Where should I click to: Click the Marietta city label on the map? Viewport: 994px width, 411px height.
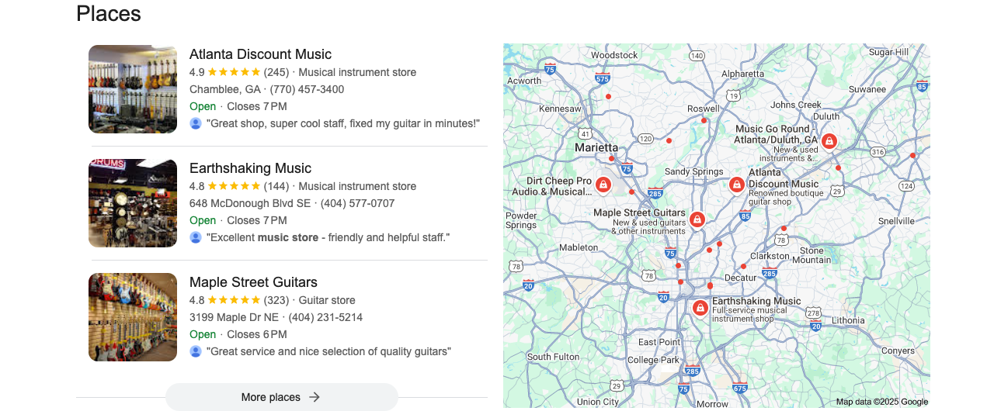point(596,147)
